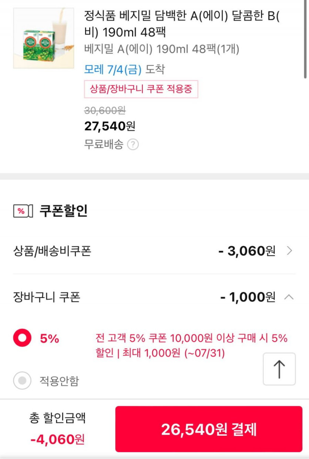Viewport: 309px width, 459px height.
Task: Click the 모레 7/4(금) 도착 delivery text
Action: [124, 69]
